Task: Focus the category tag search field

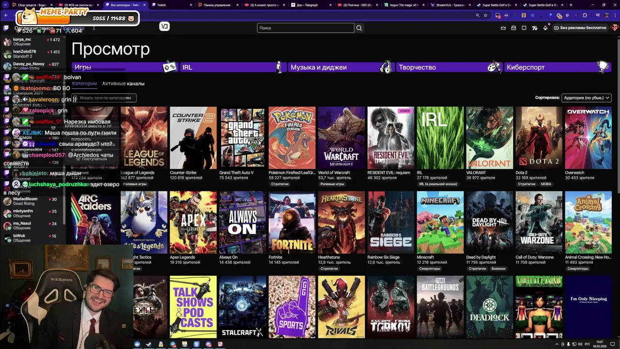Action: click(x=105, y=98)
